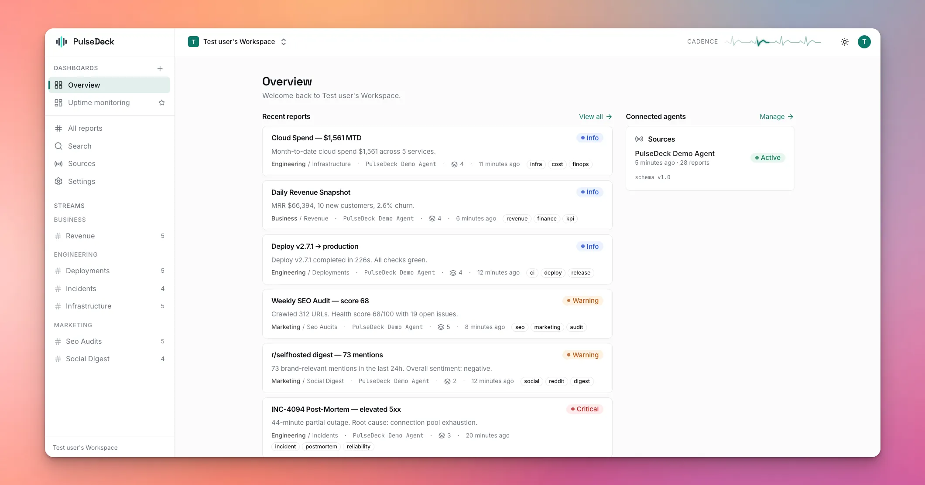Image resolution: width=925 pixels, height=485 pixels.
Task: Click the cadence pulse graph
Action: (x=773, y=42)
